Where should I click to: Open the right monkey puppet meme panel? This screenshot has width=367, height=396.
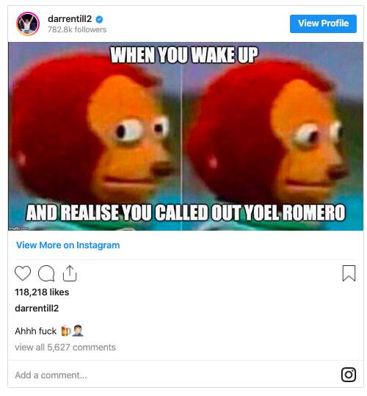click(x=272, y=136)
